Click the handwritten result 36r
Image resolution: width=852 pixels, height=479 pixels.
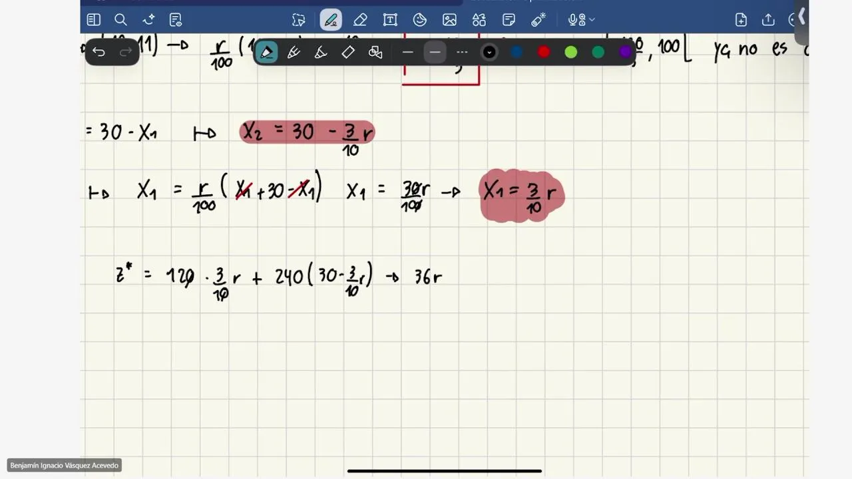pyautogui.click(x=428, y=277)
